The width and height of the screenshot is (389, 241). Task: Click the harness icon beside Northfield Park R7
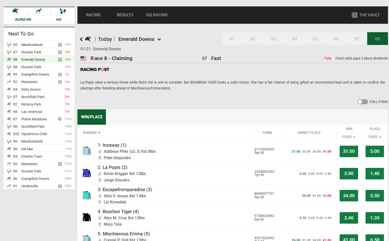pos(9,97)
